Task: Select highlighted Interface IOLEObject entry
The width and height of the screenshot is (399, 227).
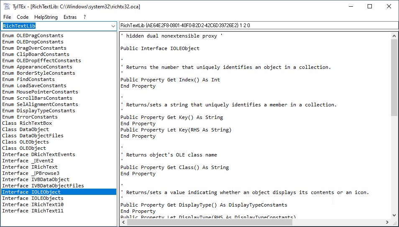Action: (x=59, y=192)
